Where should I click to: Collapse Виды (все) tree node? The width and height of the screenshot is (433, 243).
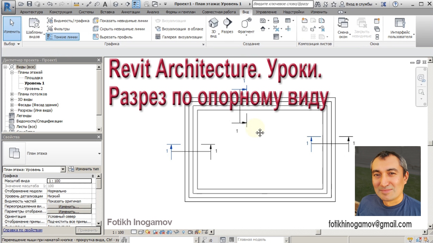tap(6, 67)
